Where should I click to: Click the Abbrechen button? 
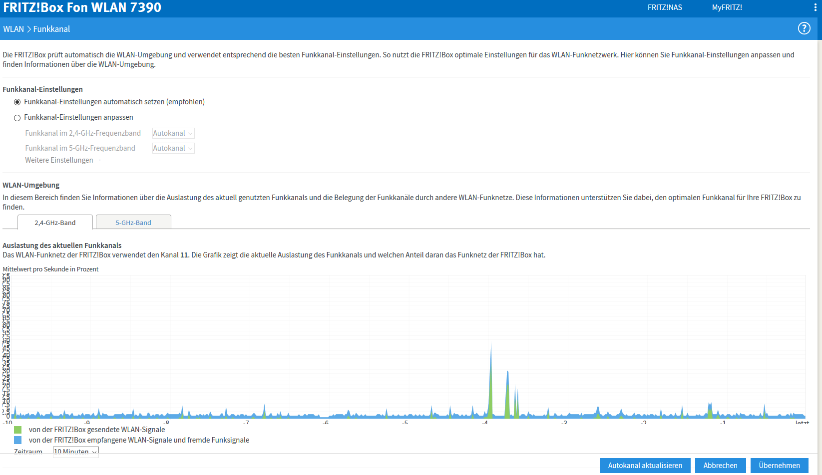coord(720,466)
